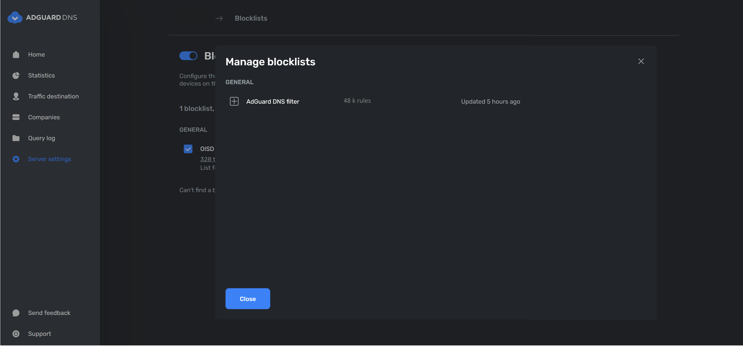Open the Query log
The image size is (743, 346).
tap(41, 138)
